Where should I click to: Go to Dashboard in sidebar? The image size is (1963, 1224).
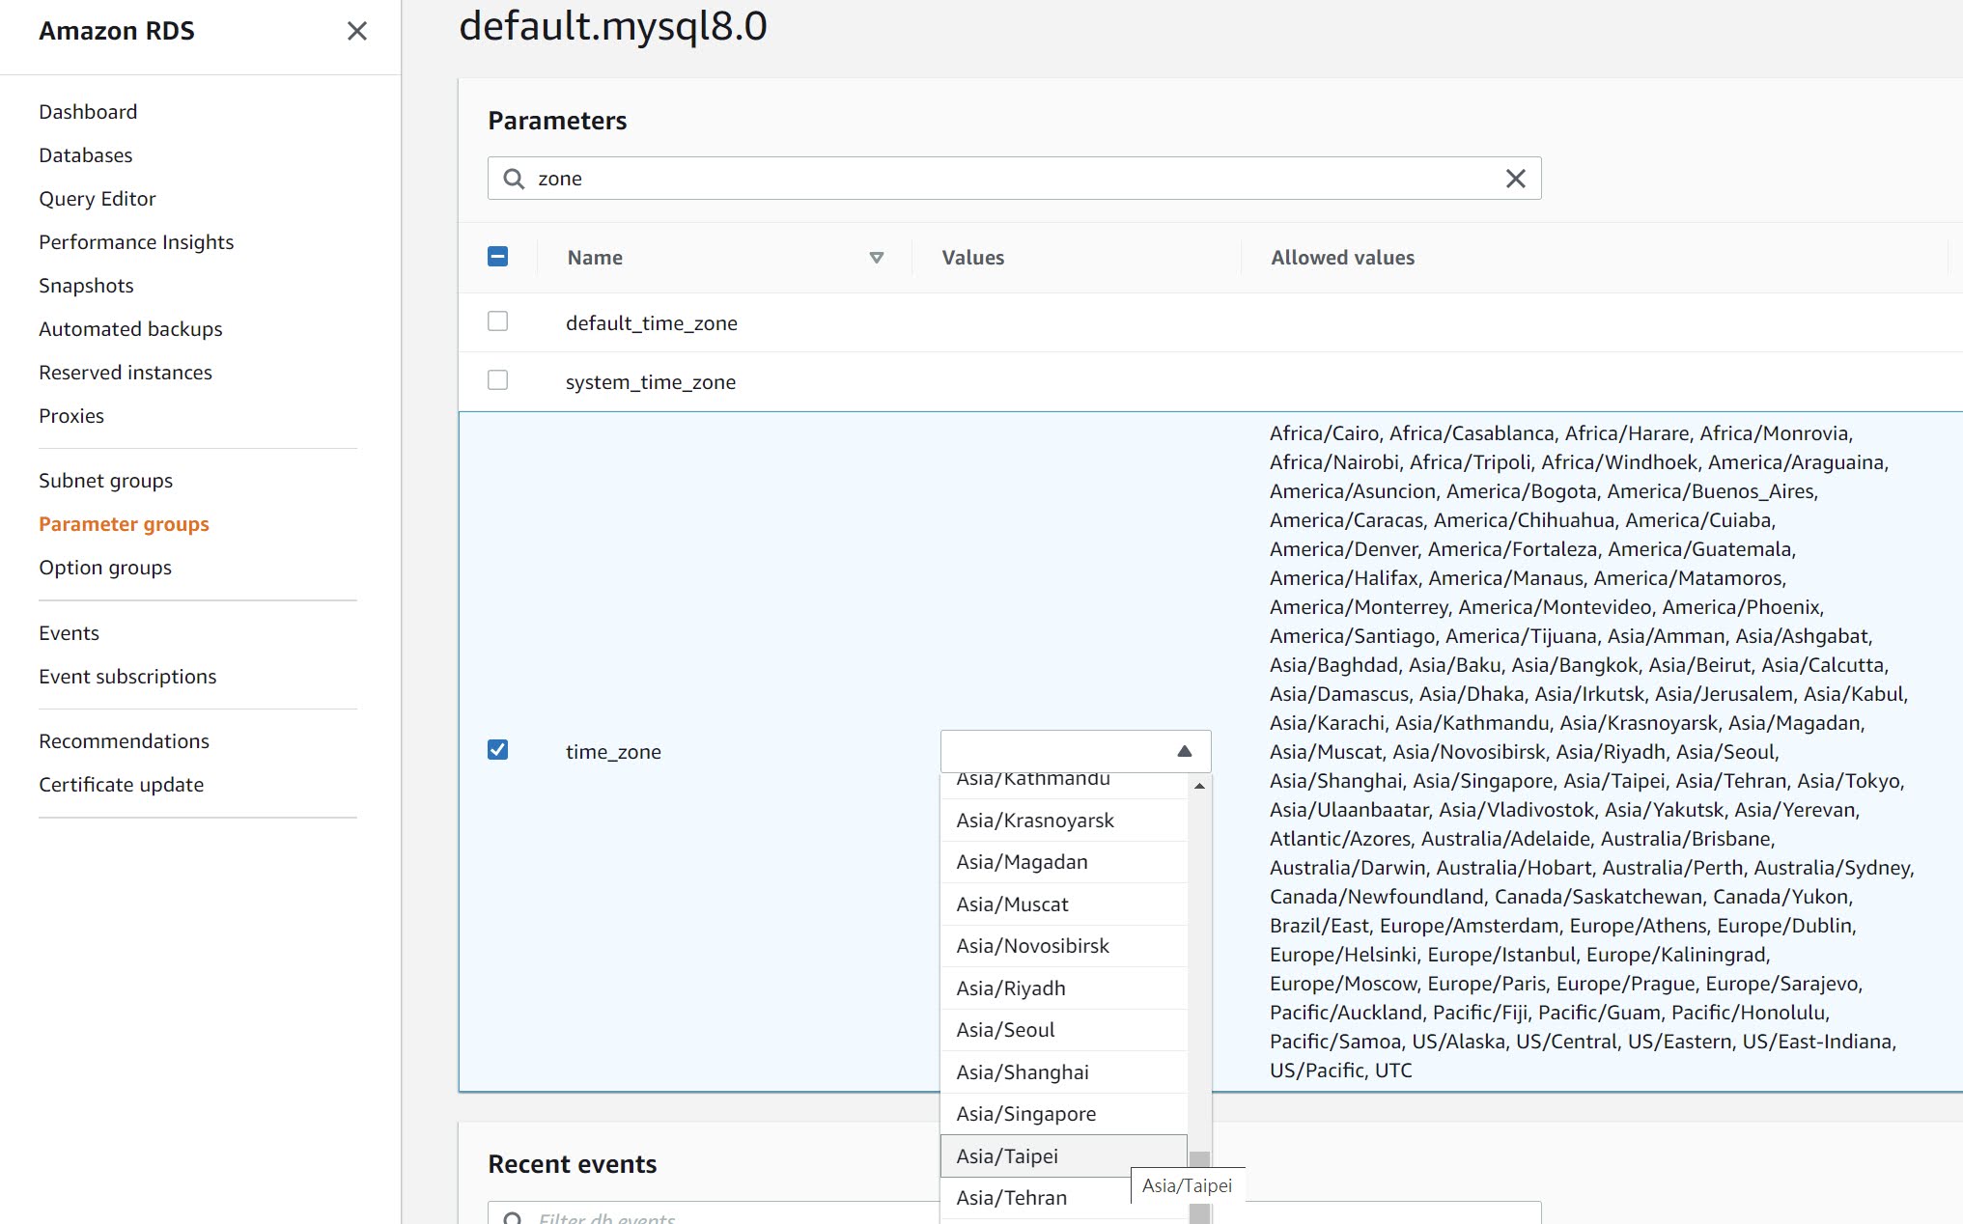(88, 112)
